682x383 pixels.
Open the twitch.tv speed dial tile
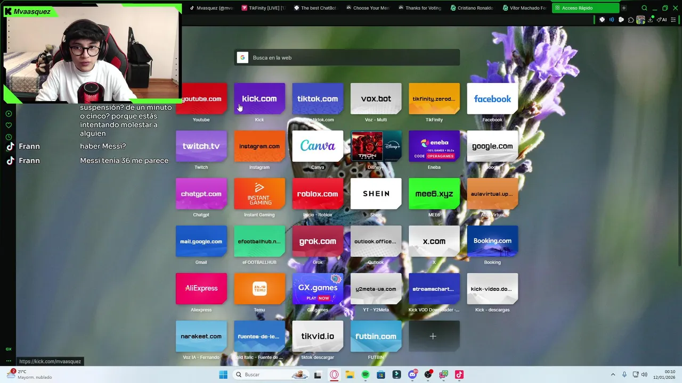pyautogui.click(x=201, y=146)
